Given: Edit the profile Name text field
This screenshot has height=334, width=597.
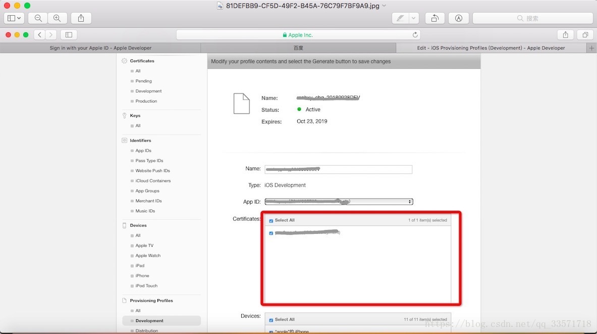Looking at the screenshot, I should 339,169.
